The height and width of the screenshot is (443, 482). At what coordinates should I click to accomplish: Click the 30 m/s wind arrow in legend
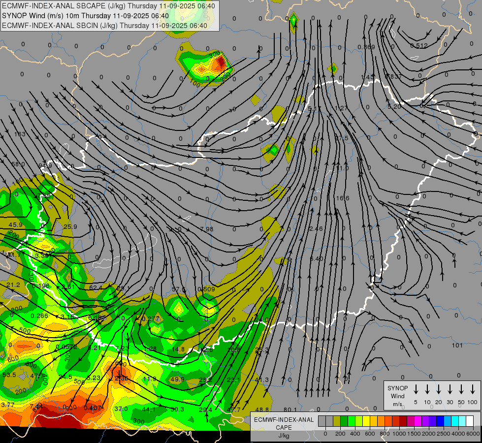point(450,389)
